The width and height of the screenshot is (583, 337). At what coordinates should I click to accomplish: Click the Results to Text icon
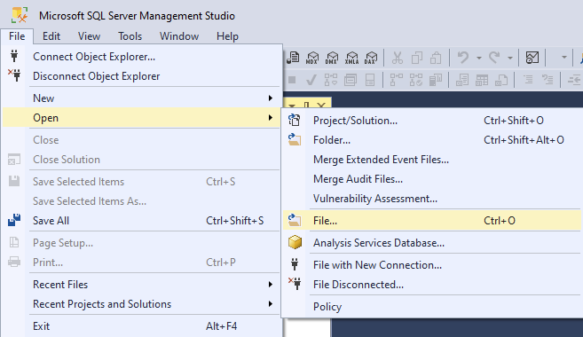point(462,80)
